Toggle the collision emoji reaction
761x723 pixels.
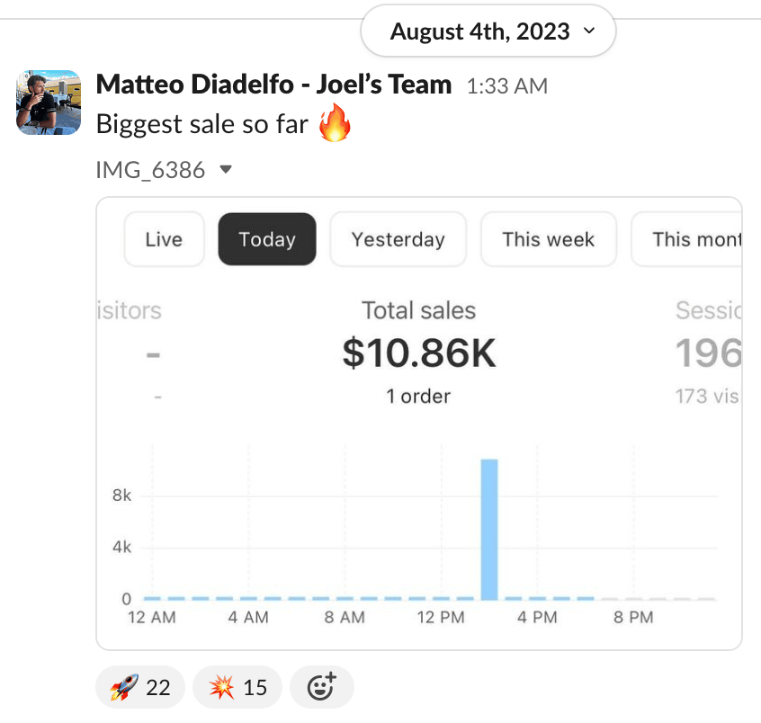click(x=237, y=688)
